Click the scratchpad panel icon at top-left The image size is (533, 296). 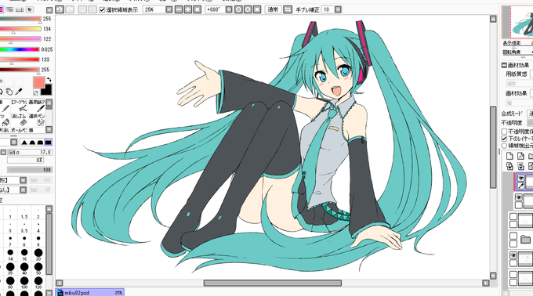[30, 9]
